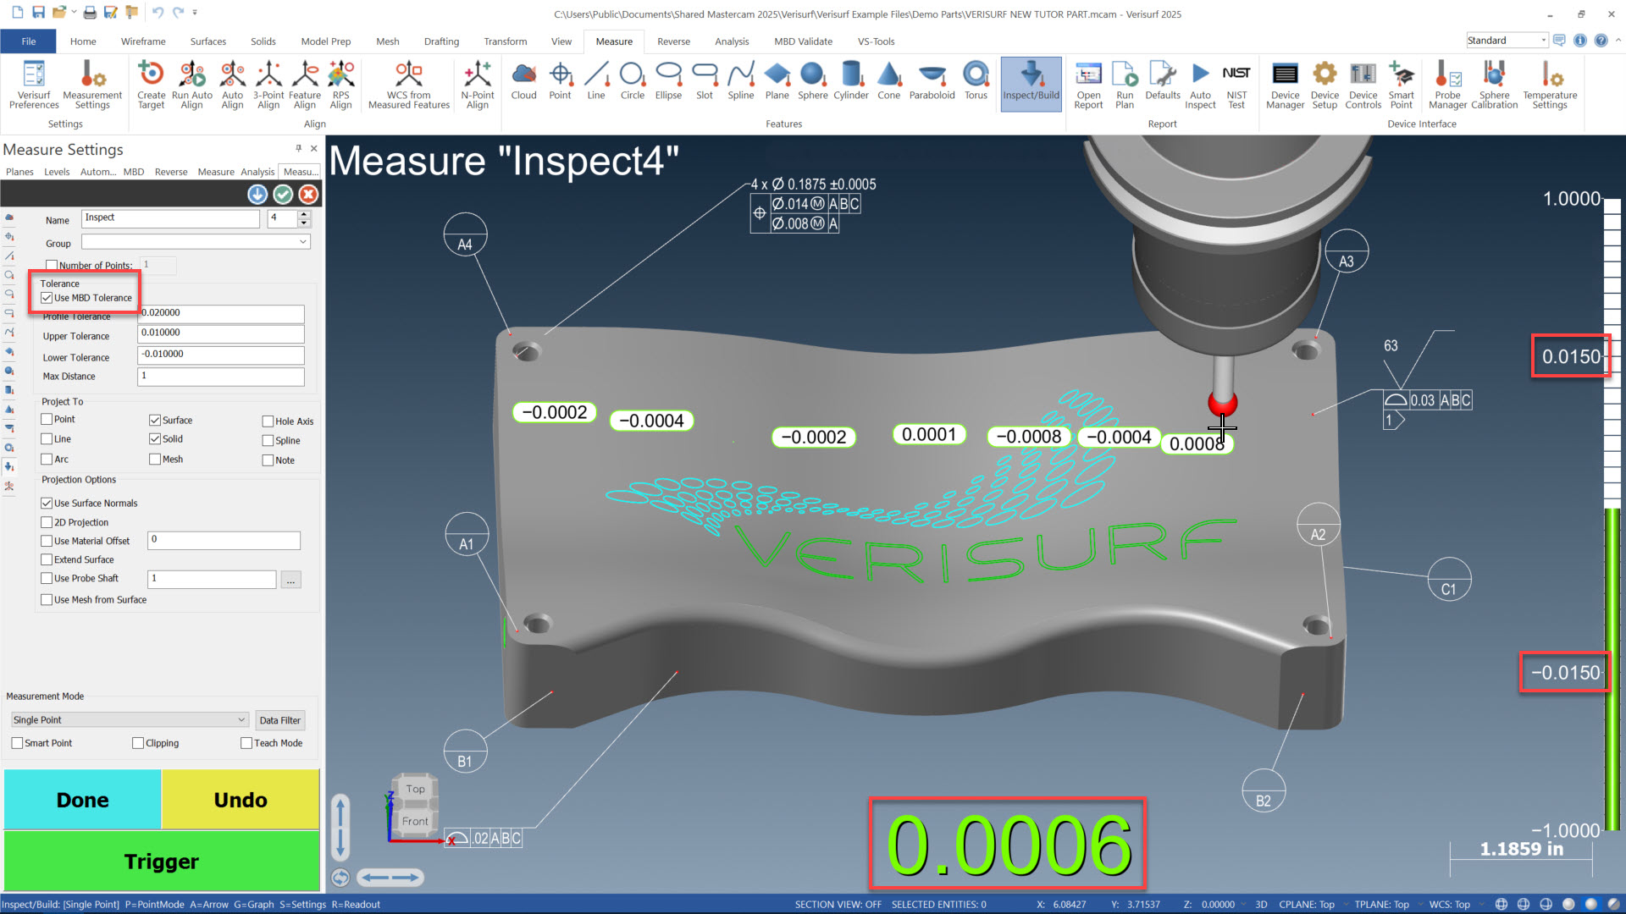Open the MBD Validate ribbon tab
Screen dimensions: 1626x914
(x=803, y=41)
